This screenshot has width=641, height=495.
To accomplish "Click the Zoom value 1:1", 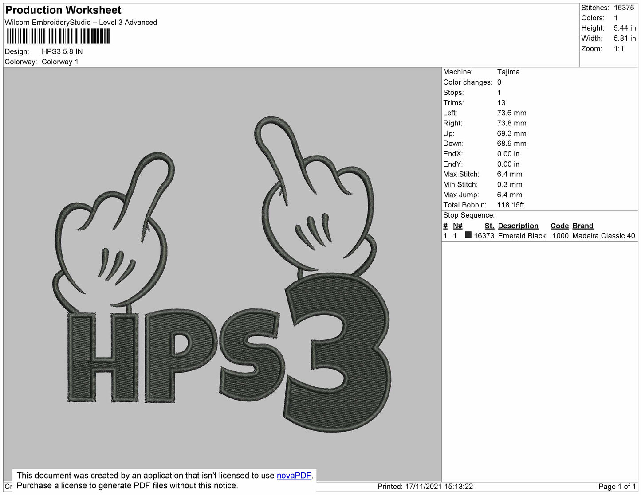I will 619,49.
